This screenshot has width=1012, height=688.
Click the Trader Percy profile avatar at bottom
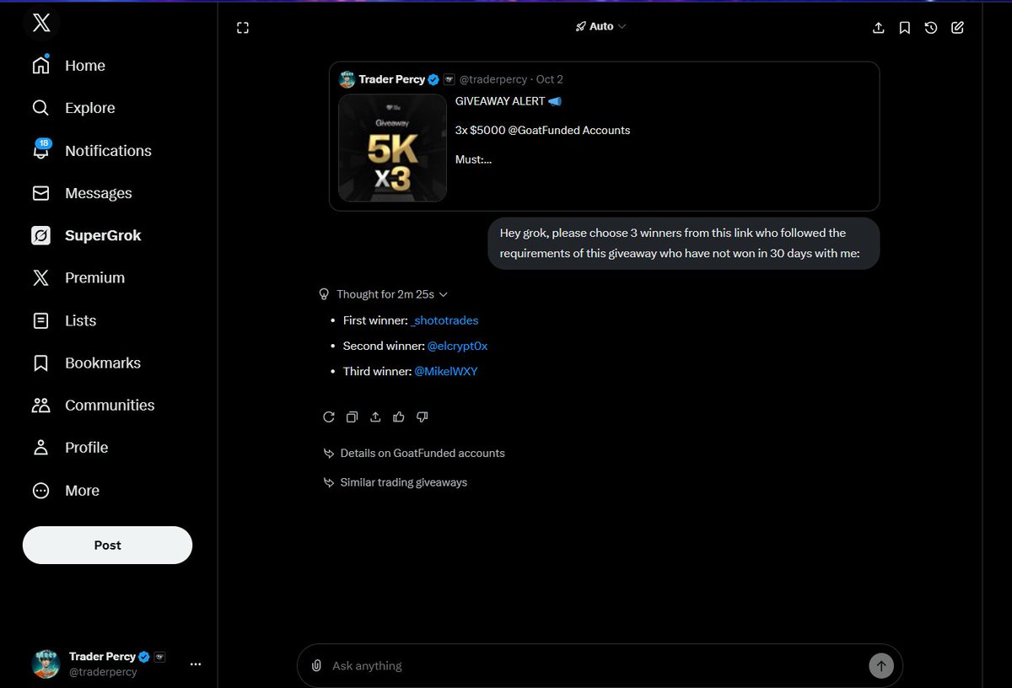[x=46, y=664]
